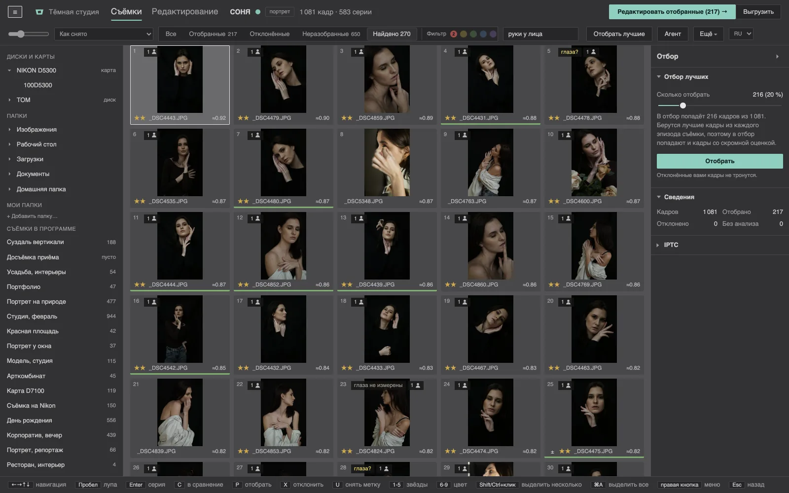Click star rating of _DSC4535.JPG
The image size is (789, 493).
click(140, 202)
